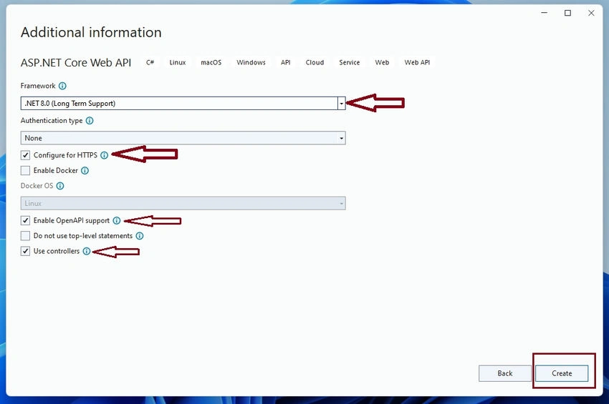The height and width of the screenshot is (404, 609).
Task: Maximize the dialog window
Action: 567,13
